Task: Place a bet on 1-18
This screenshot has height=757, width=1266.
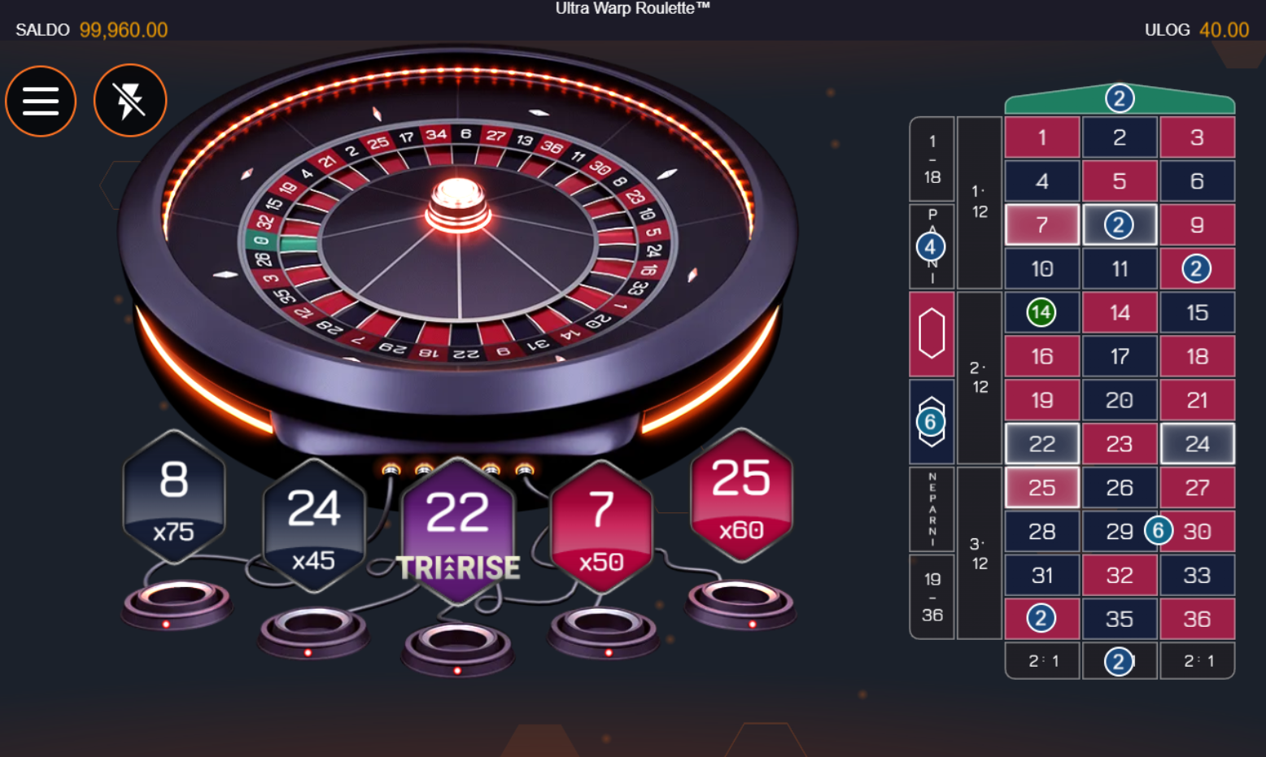Action: pyautogui.click(x=932, y=159)
